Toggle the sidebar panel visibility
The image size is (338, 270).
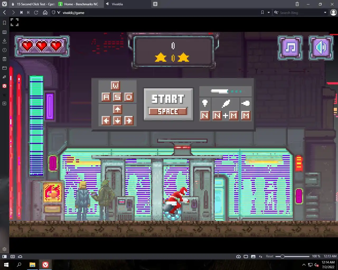click(4, 256)
